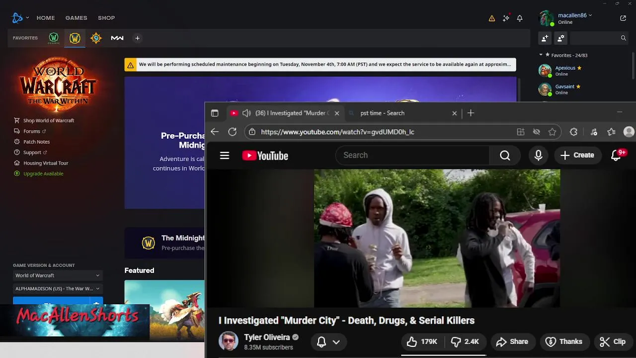Open Battle.net notifications bell
Viewport: 636px width, 358px height.
click(520, 18)
